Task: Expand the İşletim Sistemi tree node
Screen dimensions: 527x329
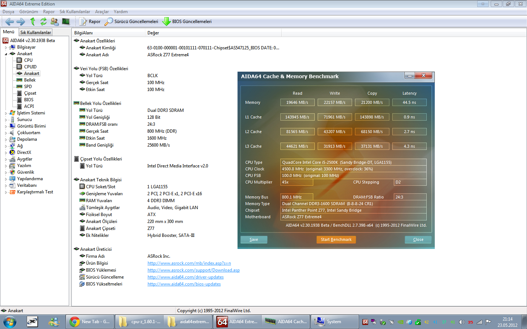Action: click(6, 113)
